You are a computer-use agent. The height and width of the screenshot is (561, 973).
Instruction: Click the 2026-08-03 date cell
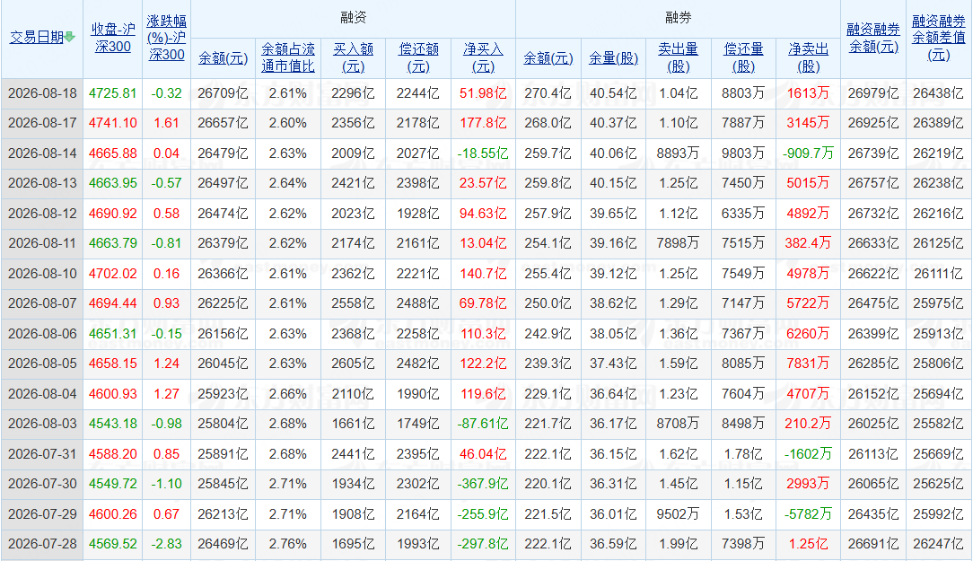(x=42, y=424)
